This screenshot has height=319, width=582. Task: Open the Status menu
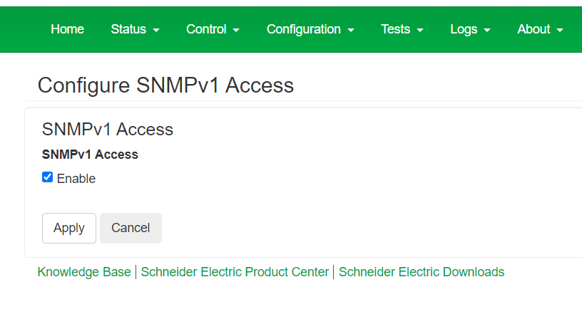(x=135, y=29)
